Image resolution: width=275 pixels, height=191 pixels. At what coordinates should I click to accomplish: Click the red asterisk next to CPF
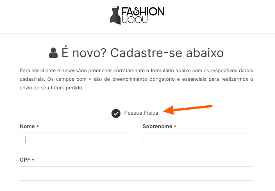(x=33, y=160)
